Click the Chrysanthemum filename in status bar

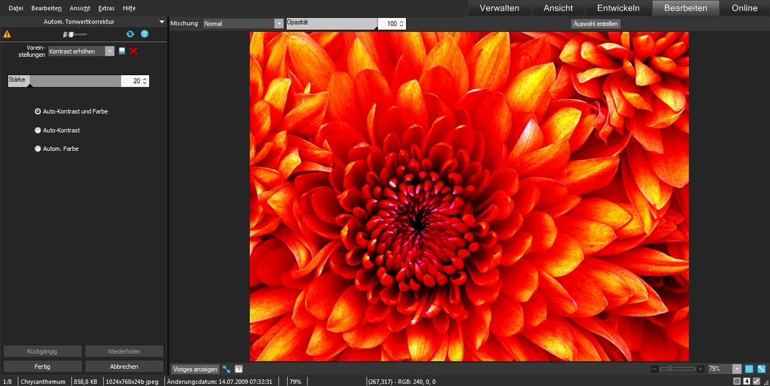point(43,382)
